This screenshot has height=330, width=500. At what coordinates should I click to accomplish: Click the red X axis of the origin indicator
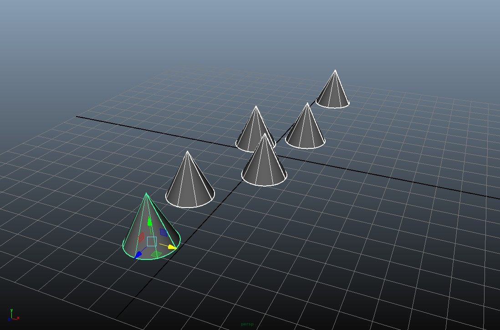point(18,318)
